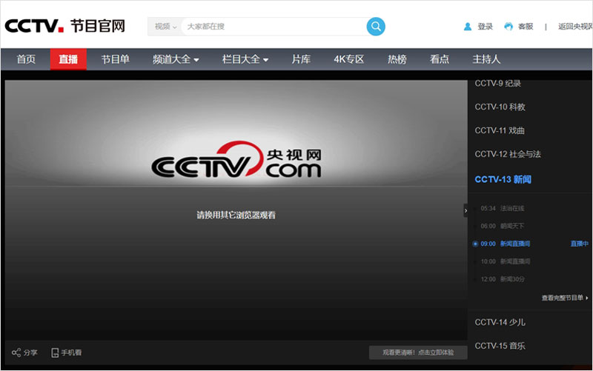Select the CCTV-10 科教 channel
Screen dimensions: 593x371
pyautogui.click(x=500, y=107)
